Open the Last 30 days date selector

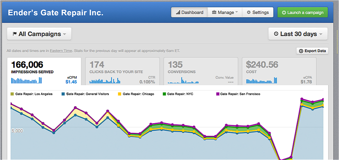click(x=298, y=34)
